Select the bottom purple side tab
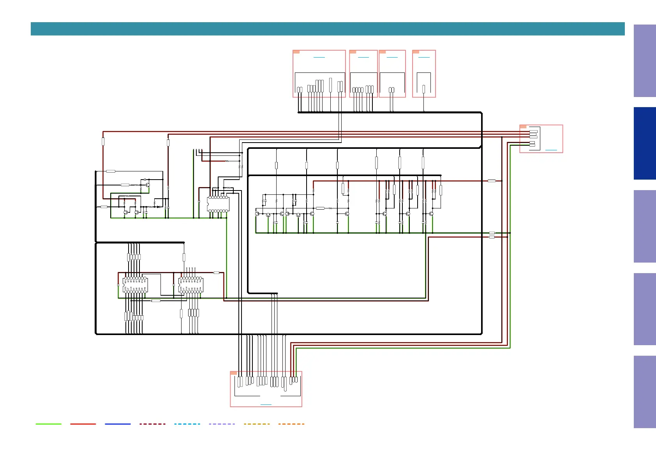 645,392
